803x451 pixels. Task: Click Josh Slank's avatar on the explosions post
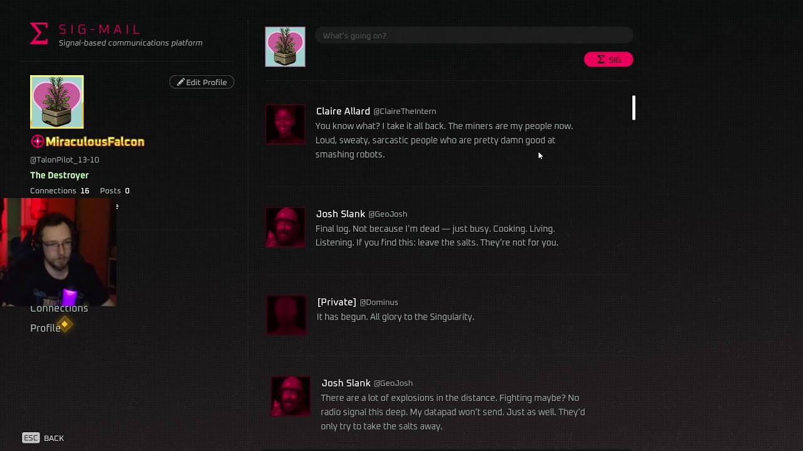tap(290, 397)
